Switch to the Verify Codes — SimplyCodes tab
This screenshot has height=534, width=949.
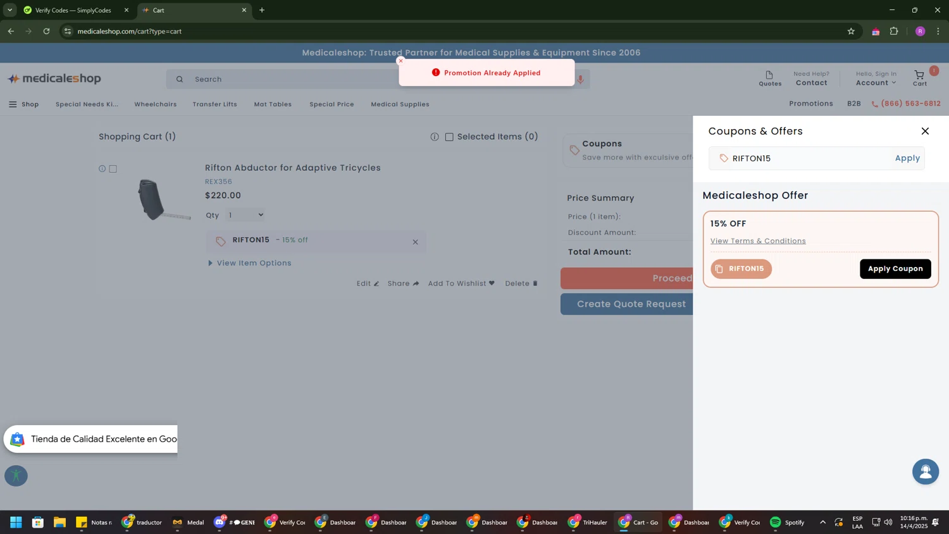(73, 10)
